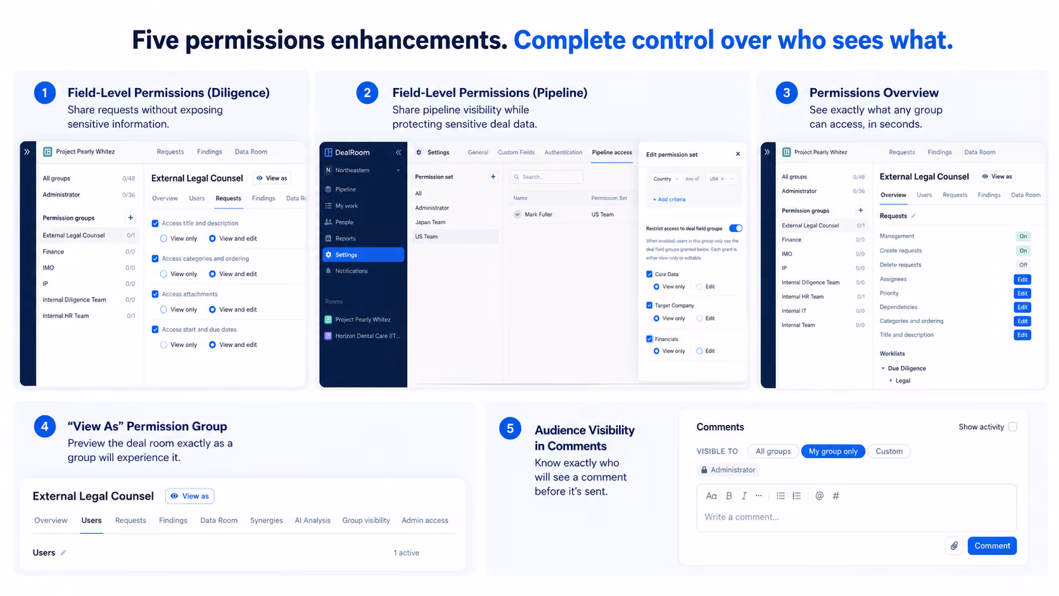Select Edit radio under Financials
Image resolution: width=1059 pixels, height=596 pixels.
[699, 351]
